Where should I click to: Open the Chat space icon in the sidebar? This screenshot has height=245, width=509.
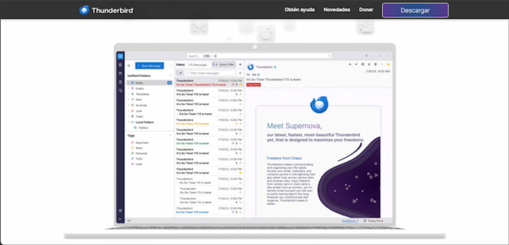click(120, 90)
